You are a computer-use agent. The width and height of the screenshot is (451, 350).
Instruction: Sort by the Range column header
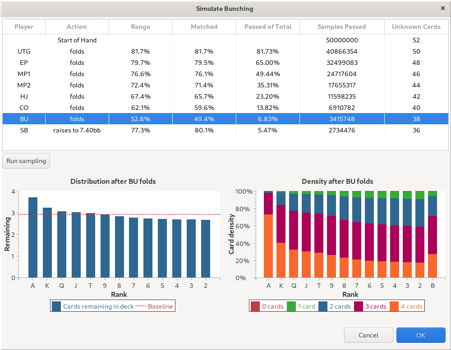click(x=140, y=27)
